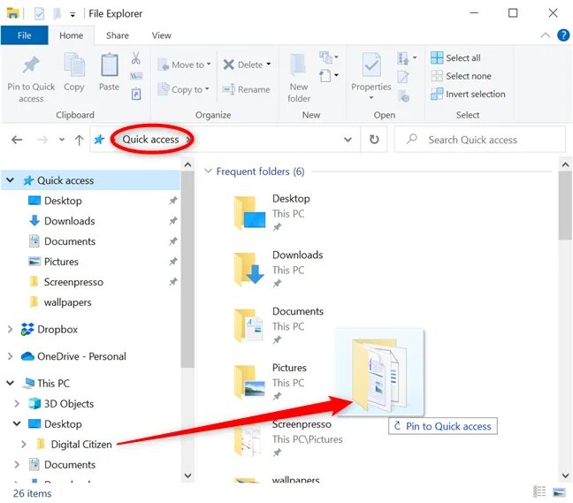Click the Paste shortcut icon
The width and height of the screenshot is (573, 503).
(x=136, y=94)
